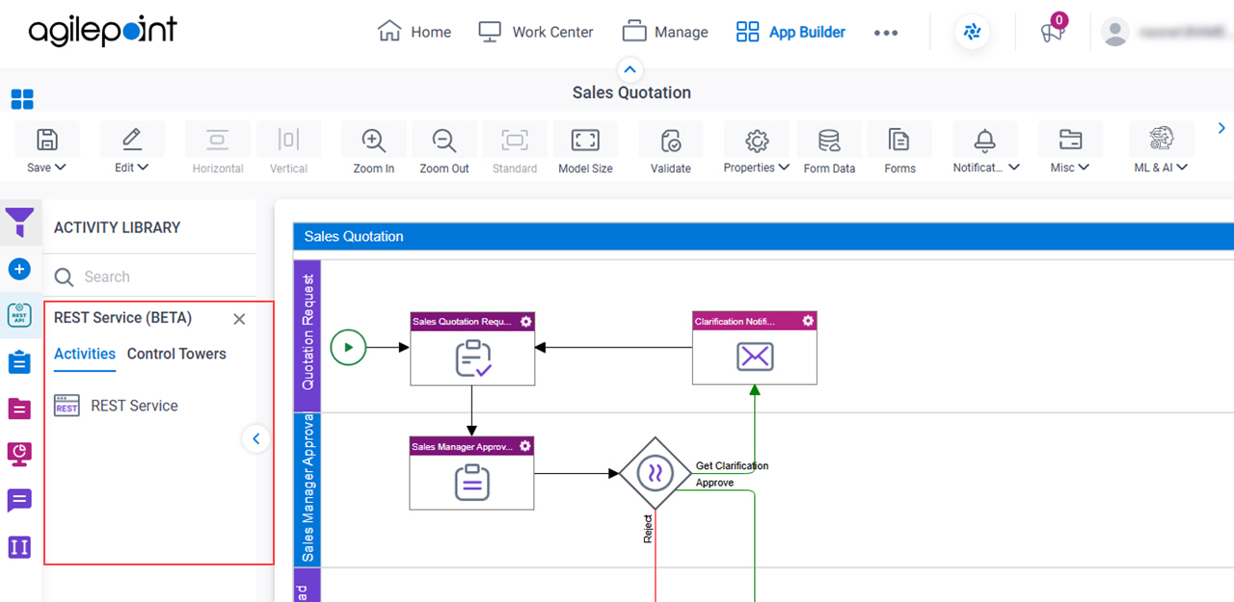The width and height of the screenshot is (1234, 602).
Task: Select the Sales Quotation Request activity box
Action: click(x=472, y=348)
